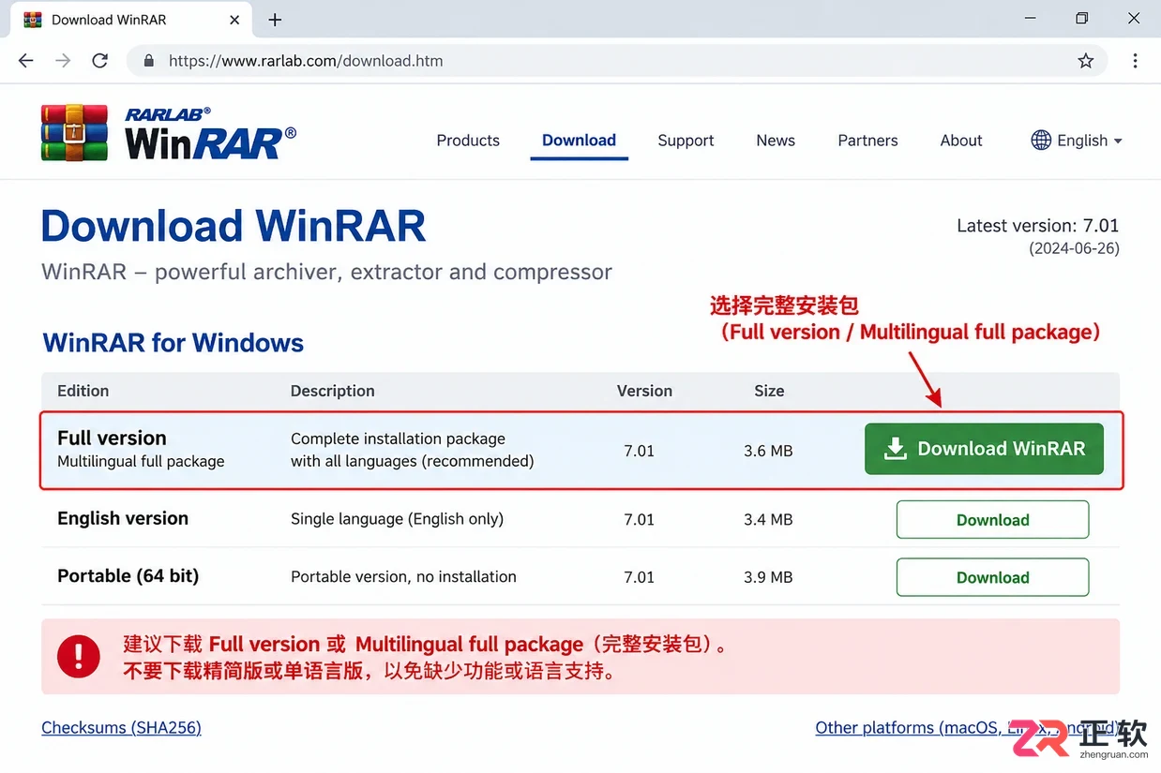
Task: Open the Other platforms link
Action: 966,727
